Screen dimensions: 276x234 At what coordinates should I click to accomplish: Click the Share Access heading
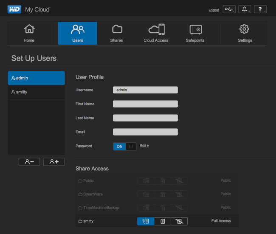[x=92, y=169]
